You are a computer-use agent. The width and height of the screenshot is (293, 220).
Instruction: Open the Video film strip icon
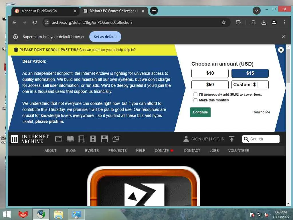82,139
